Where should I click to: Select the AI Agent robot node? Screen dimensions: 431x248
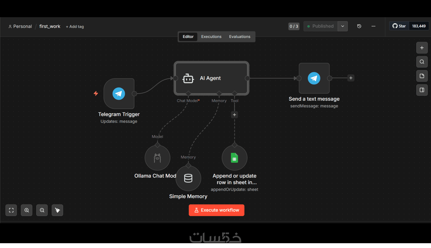[211, 78]
